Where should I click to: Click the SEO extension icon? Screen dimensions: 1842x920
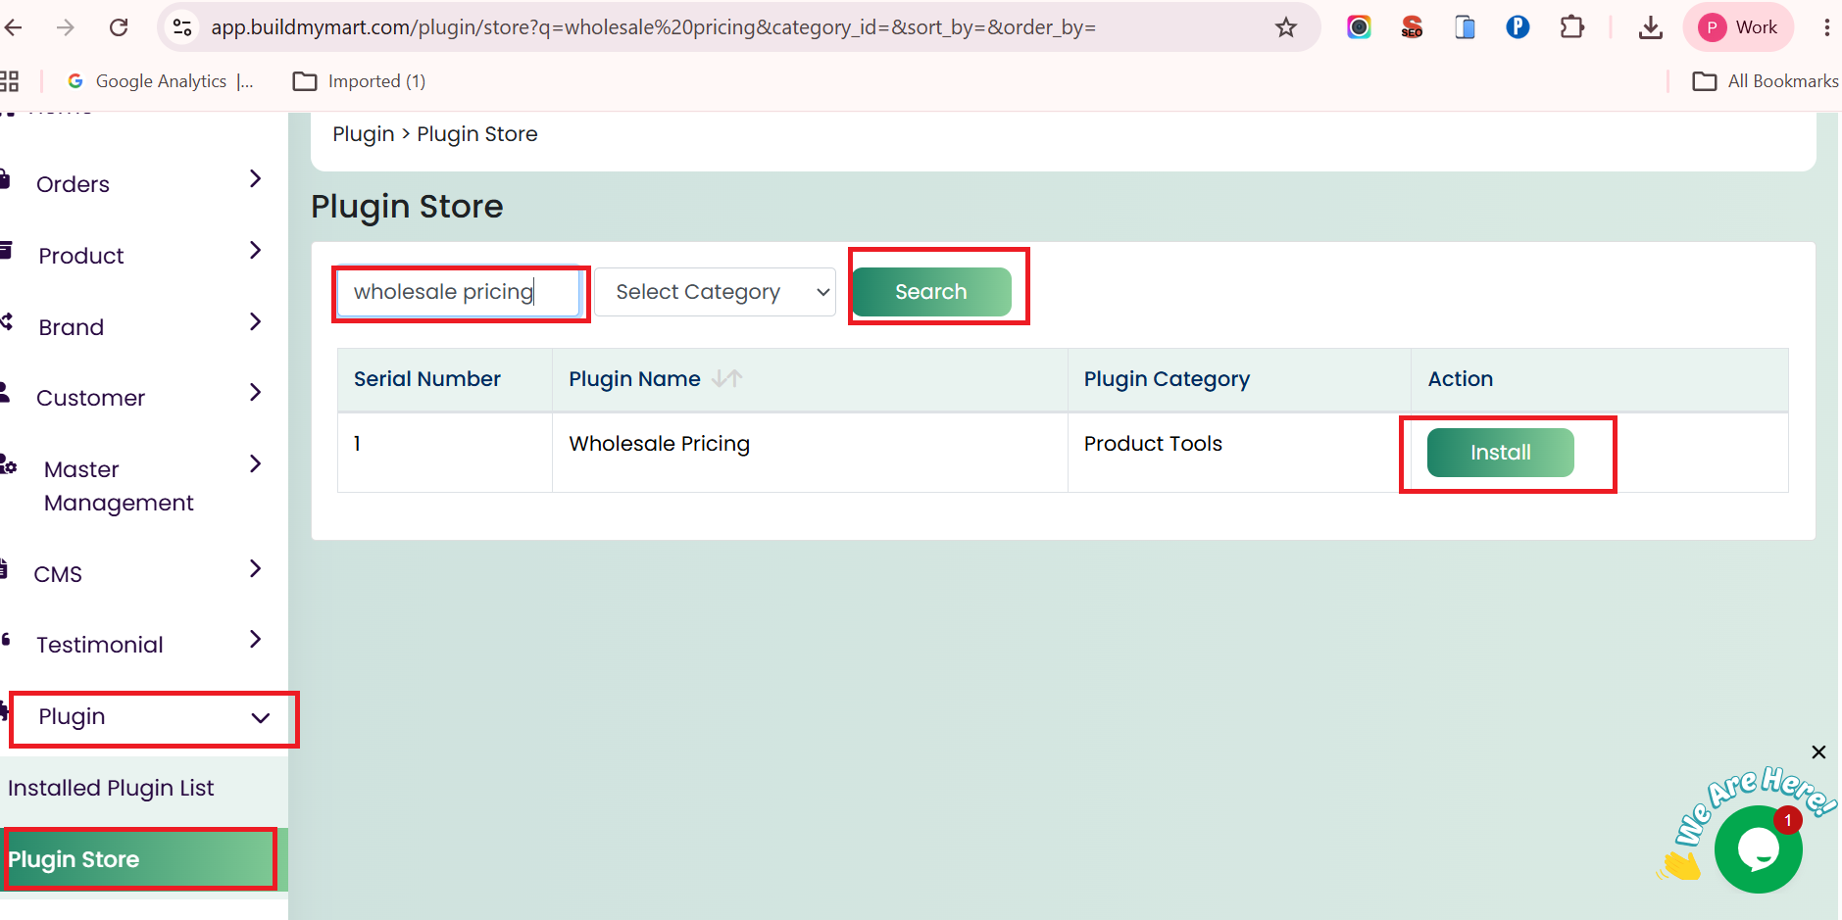point(1412,26)
